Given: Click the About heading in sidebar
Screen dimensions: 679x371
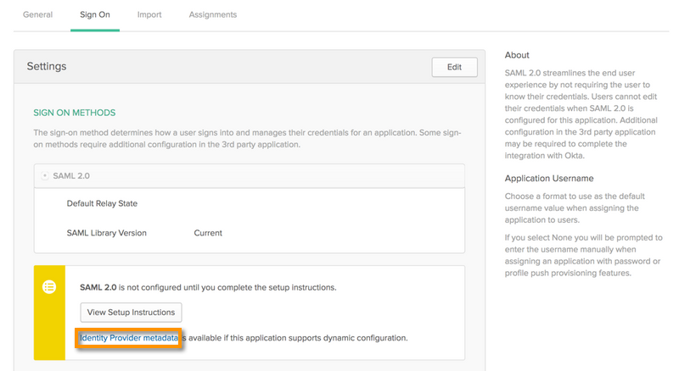Looking at the screenshot, I should [x=517, y=55].
